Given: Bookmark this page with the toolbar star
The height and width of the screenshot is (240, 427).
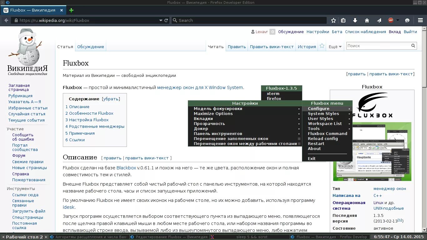Looking at the screenshot, I should pyautogui.click(x=334, y=20).
